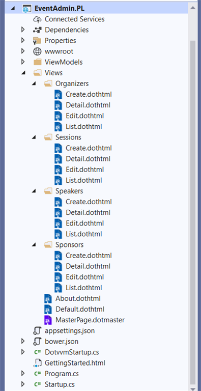Select Edit.dothtml under Sponsors

85,277
